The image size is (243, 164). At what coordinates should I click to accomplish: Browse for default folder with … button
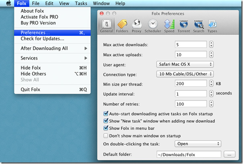click(229, 154)
